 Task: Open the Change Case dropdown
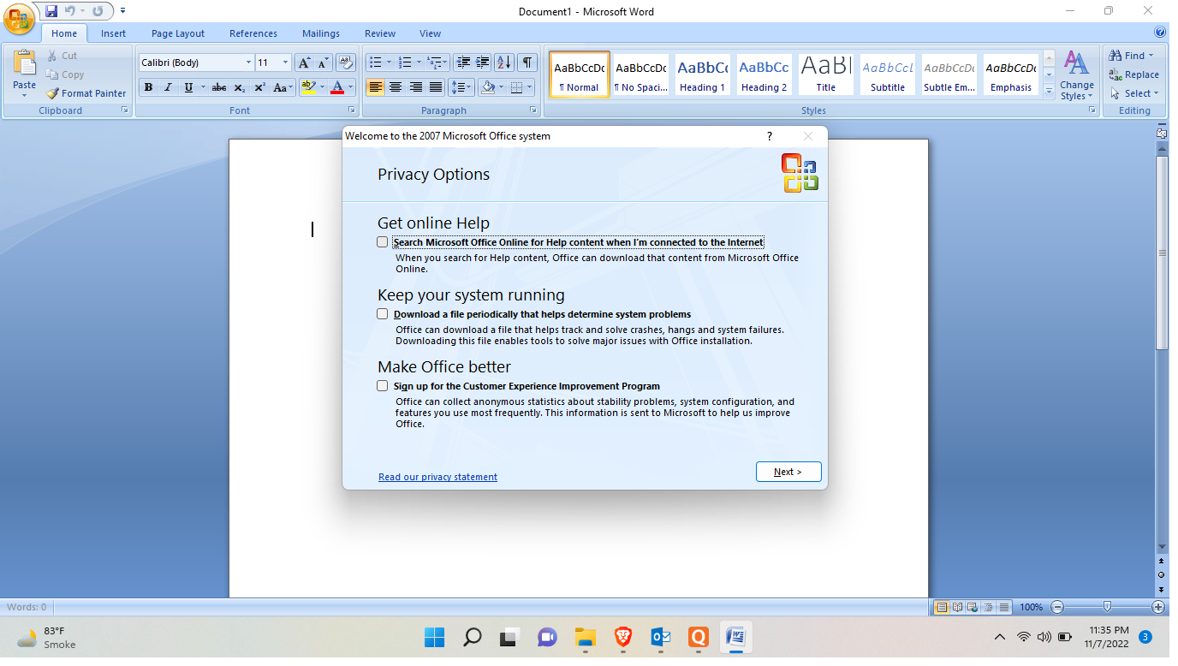(x=283, y=87)
